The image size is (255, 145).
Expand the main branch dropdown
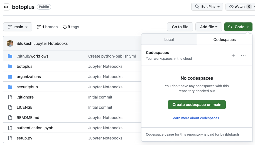[18, 27]
